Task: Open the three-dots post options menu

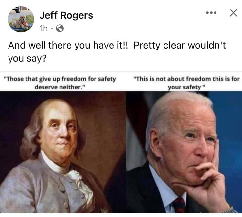Action: pos(211,13)
